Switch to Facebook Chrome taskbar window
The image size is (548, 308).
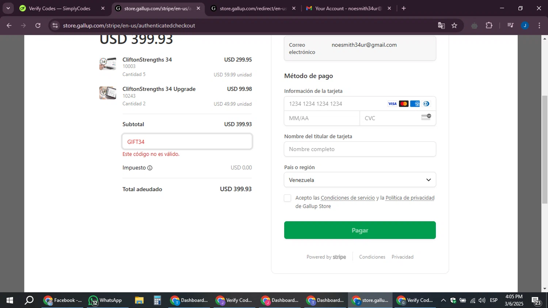coord(63,300)
